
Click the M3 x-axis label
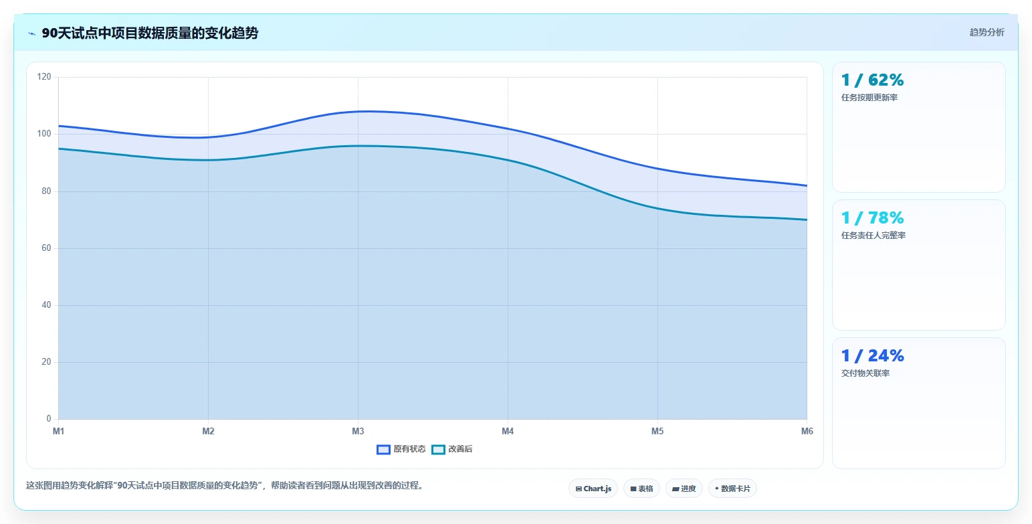[358, 431]
